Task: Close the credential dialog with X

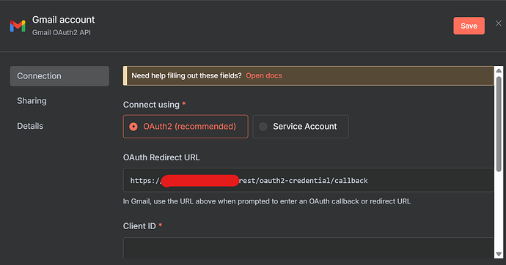Action: tap(499, 23)
